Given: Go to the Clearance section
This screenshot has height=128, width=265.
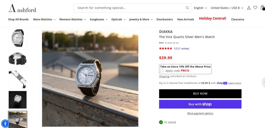Looking at the screenshot, I should (x=238, y=19).
